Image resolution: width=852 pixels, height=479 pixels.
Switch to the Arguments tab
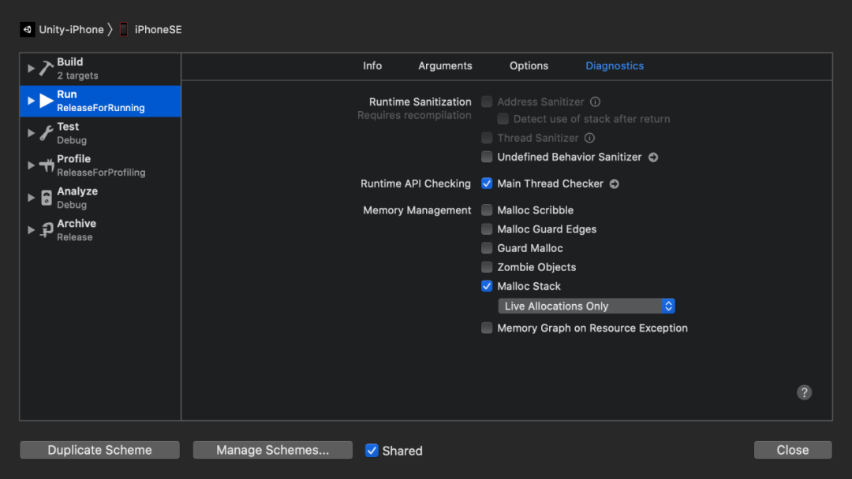[445, 66]
